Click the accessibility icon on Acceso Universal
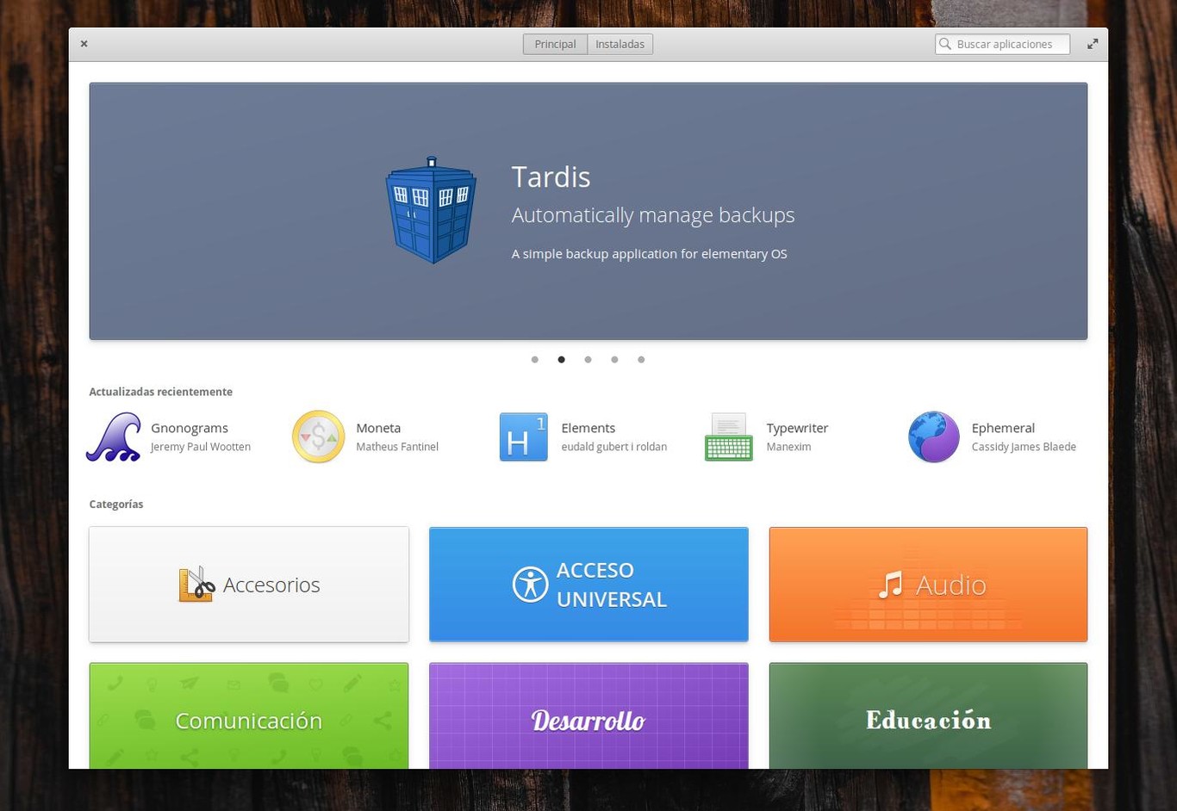Viewport: 1177px width, 811px height. pos(530,584)
